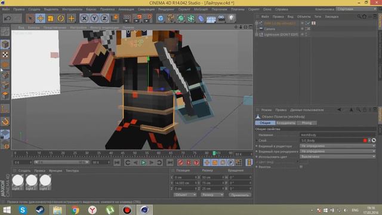Add a camera object from the toolbar
The image size is (382, 215).
click(x=221, y=19)
